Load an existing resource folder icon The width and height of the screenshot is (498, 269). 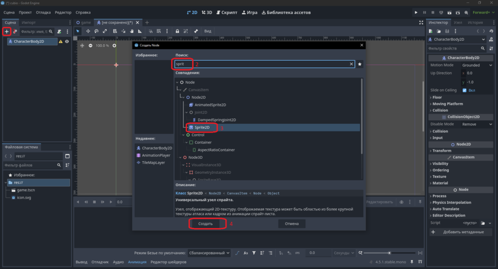(439, 31)
